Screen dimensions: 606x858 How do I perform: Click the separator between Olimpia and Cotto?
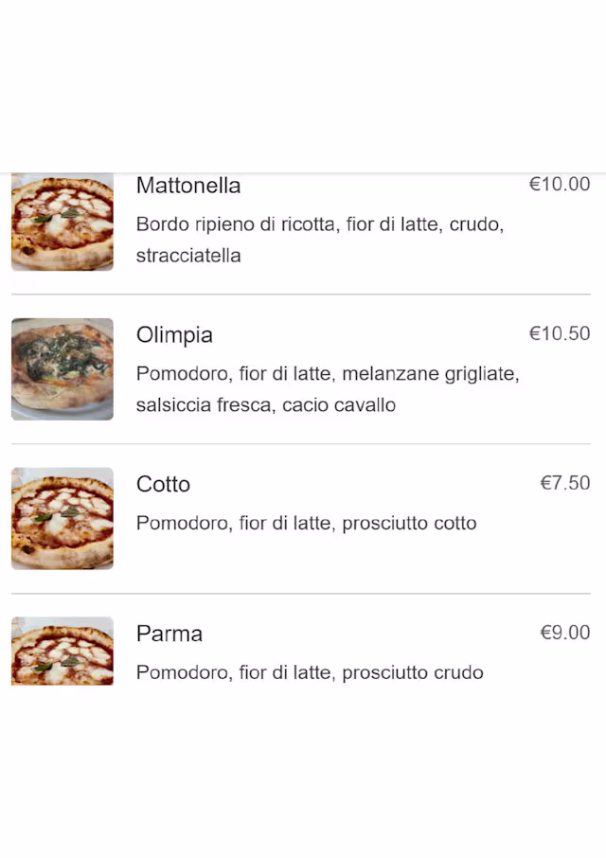coord(301,444)
